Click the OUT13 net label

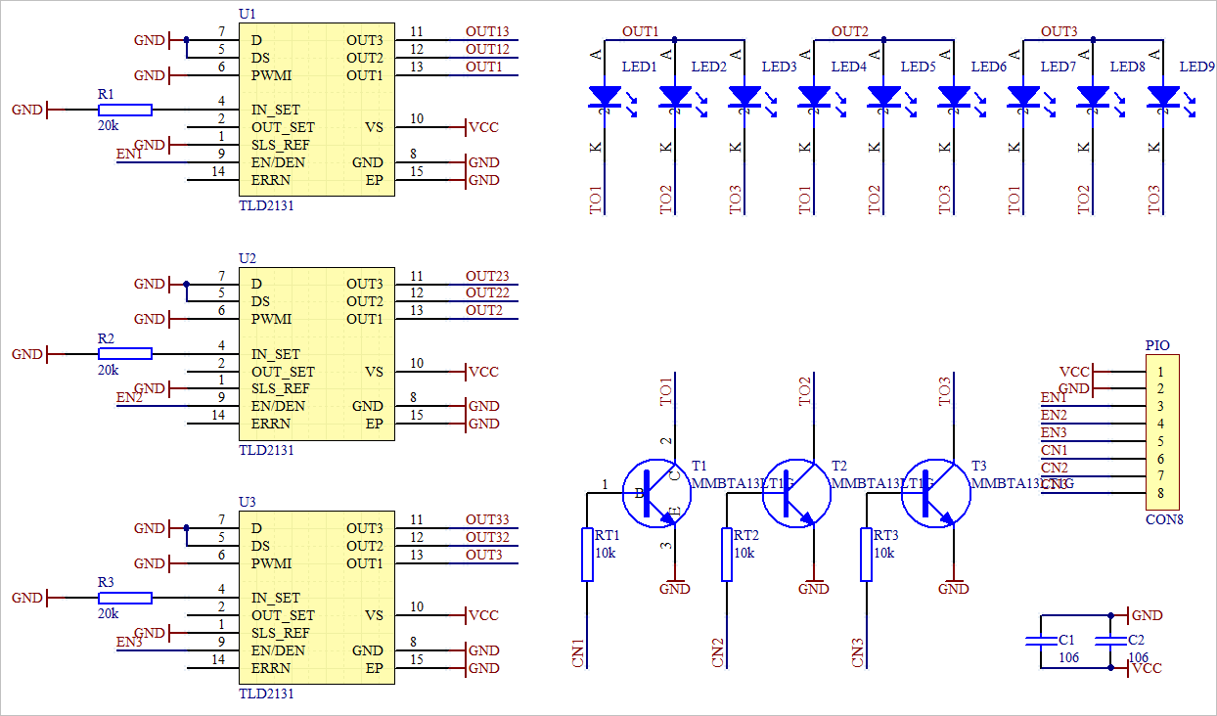[x=487, y=31]
